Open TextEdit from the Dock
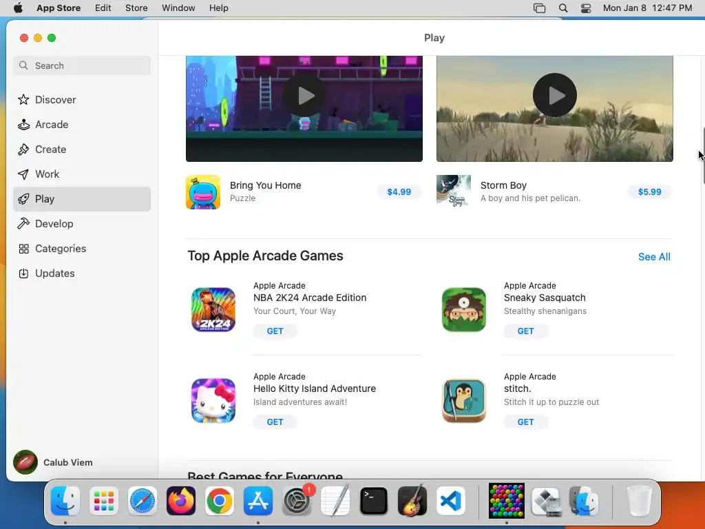The width and height of the screenshot is (705, 529). [335, 501]
